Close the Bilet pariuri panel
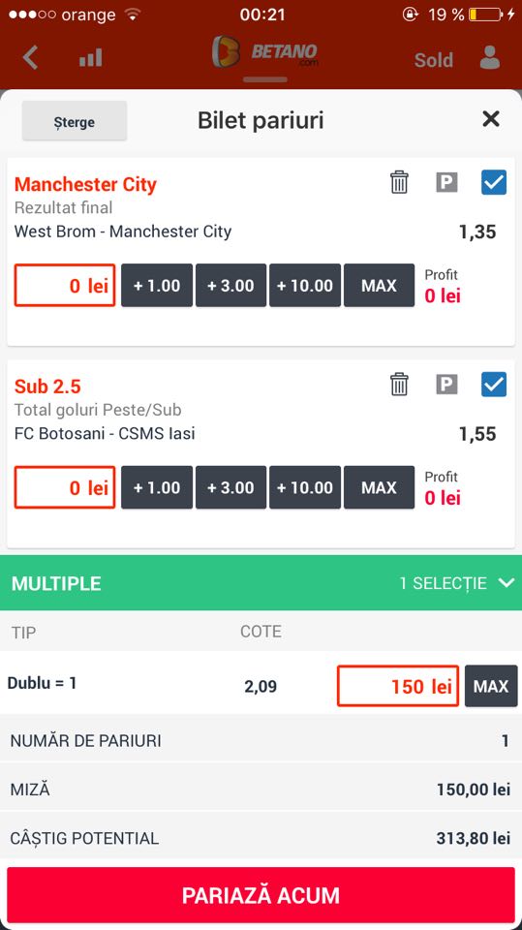 (491, 119)
